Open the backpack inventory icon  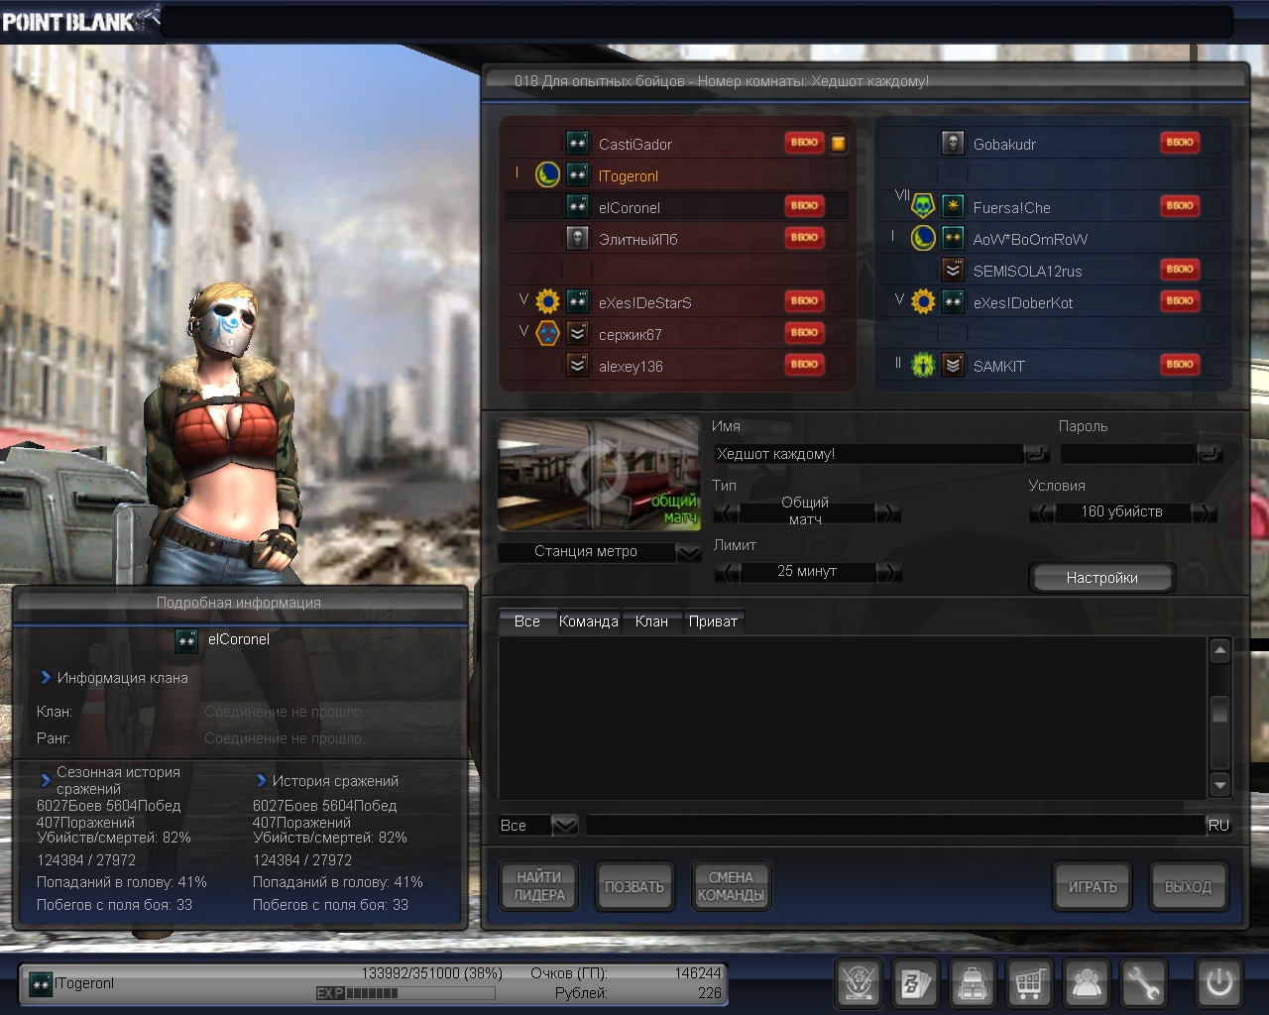coord(973,983)
